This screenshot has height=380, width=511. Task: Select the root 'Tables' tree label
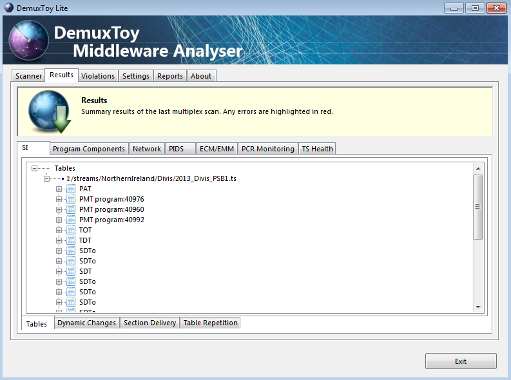coord(65,168)
